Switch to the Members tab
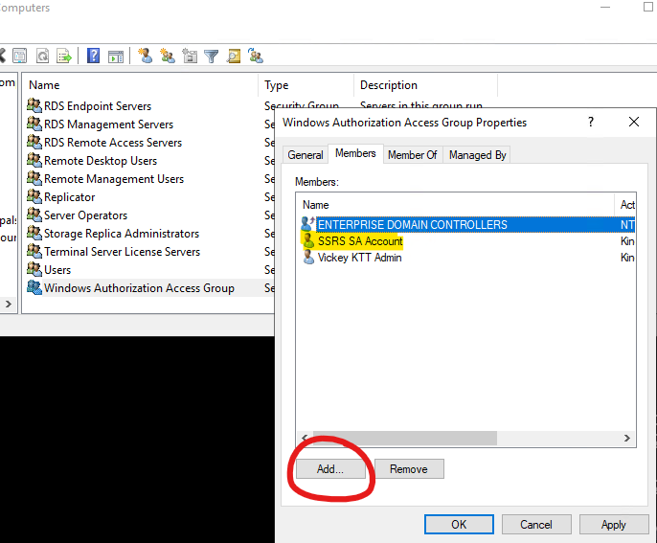657x543 pixels. tap(355, 153)
